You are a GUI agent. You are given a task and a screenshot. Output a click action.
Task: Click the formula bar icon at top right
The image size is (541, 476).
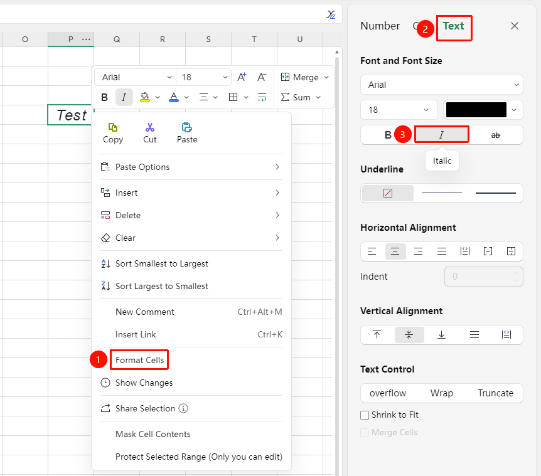(331, 14)
